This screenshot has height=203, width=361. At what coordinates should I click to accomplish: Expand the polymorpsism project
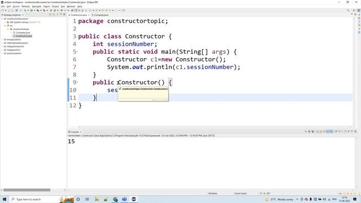[x=2, y=54]
